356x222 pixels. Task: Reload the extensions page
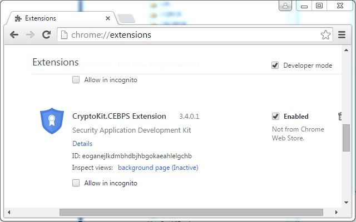[47, 34]
